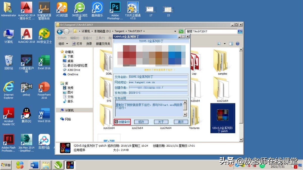Click the Help question-mark icon in Explorer toolbar

237,43
